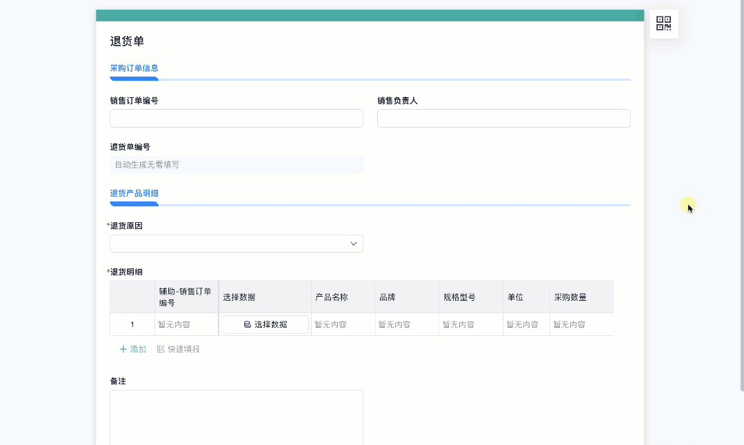Click the 添加 link to add a row
The height and width of the screenshot is (445, 744).
tap(133, 349)
